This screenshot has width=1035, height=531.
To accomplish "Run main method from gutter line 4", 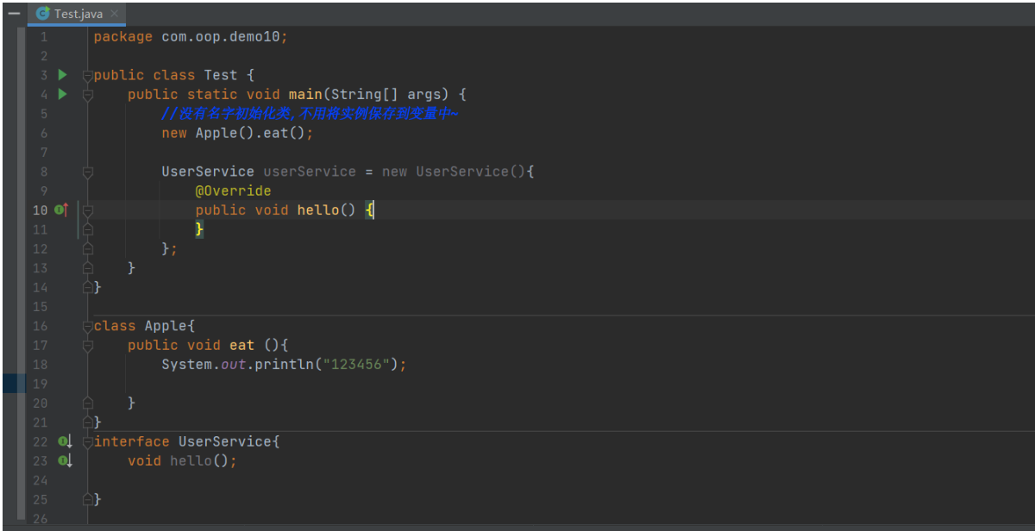I will coord(62,94).
